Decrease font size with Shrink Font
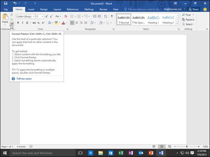The height and width of the screenshot is (157, 210). click(x=51, y=16)
